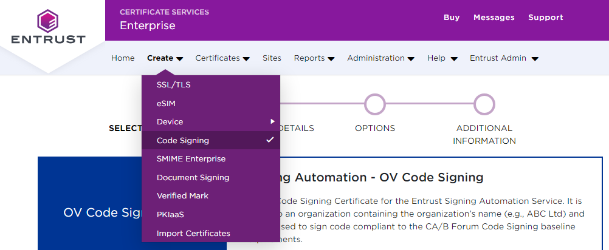Expand the Certificates dropdown
Screen dimensions: 609x250
pos(222,58)
